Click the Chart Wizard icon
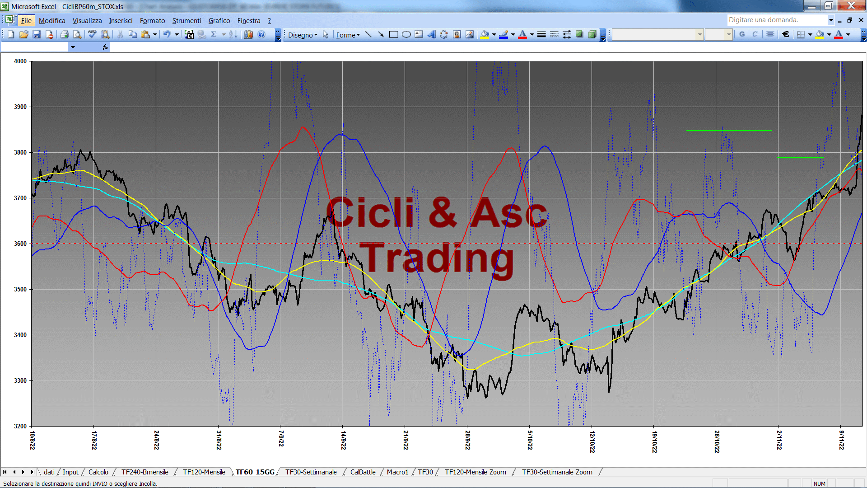This screenshot has height=488, width=867. [x=248, y=34]
